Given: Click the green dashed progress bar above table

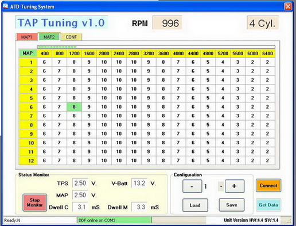Looking at the screenshot, I should tap(156, 47).
